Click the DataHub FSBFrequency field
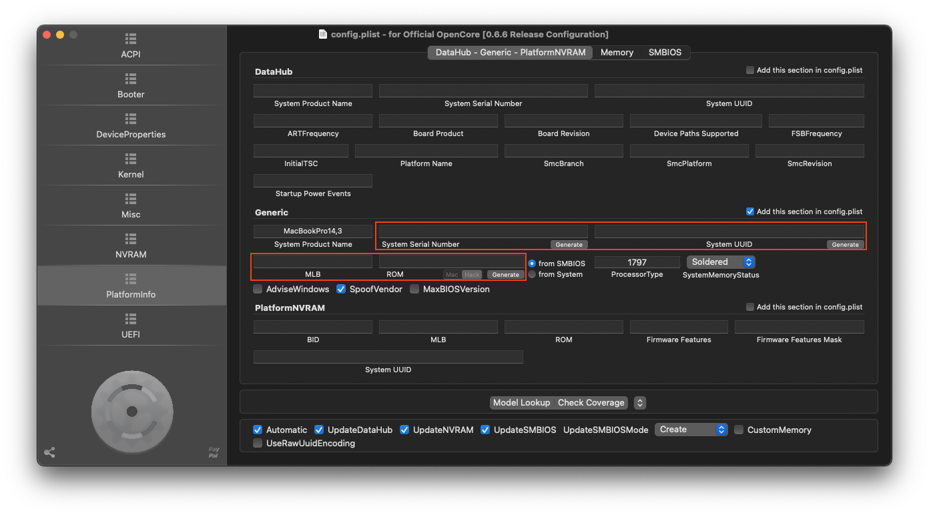The width and height of the screenshot is (929, 515). coord(816,121)
